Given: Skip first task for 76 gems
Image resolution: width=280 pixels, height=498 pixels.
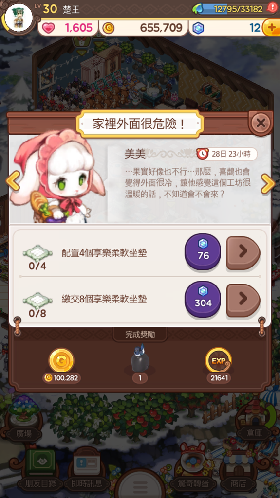Looking at the screenshot, I should click(203, 252).
